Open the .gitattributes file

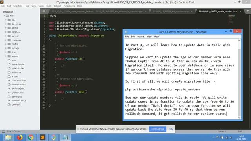(18, 68)
